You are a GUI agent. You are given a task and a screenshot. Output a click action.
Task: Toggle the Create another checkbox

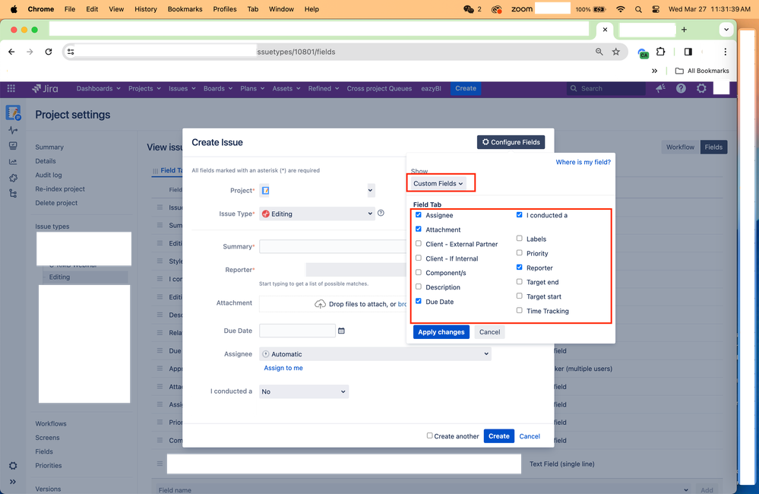pyautogui.click(x=429, y=435)
